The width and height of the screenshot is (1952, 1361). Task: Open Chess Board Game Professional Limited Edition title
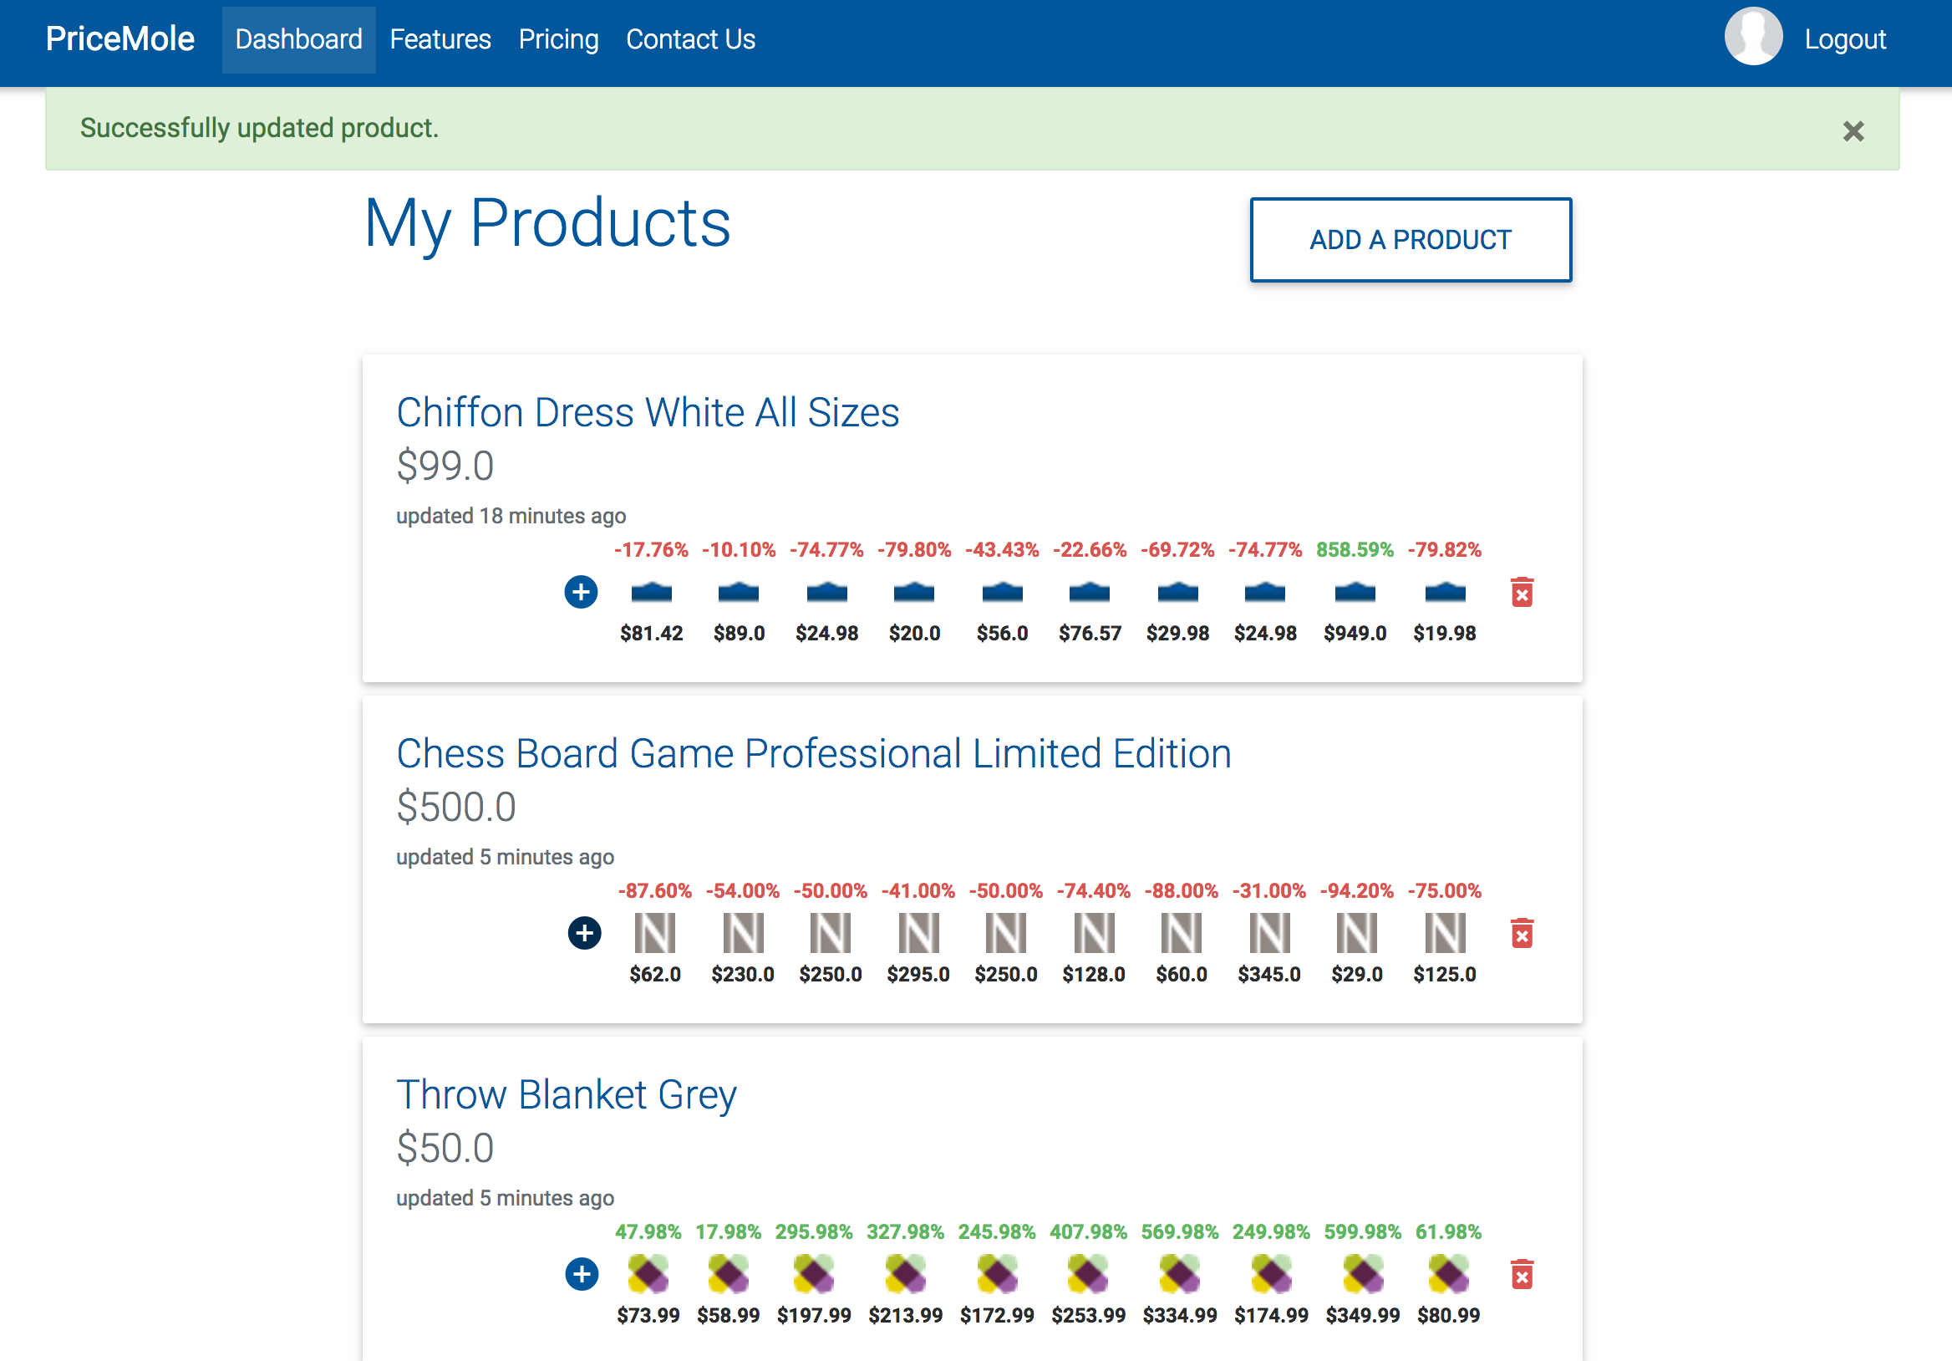pos(813,754)
